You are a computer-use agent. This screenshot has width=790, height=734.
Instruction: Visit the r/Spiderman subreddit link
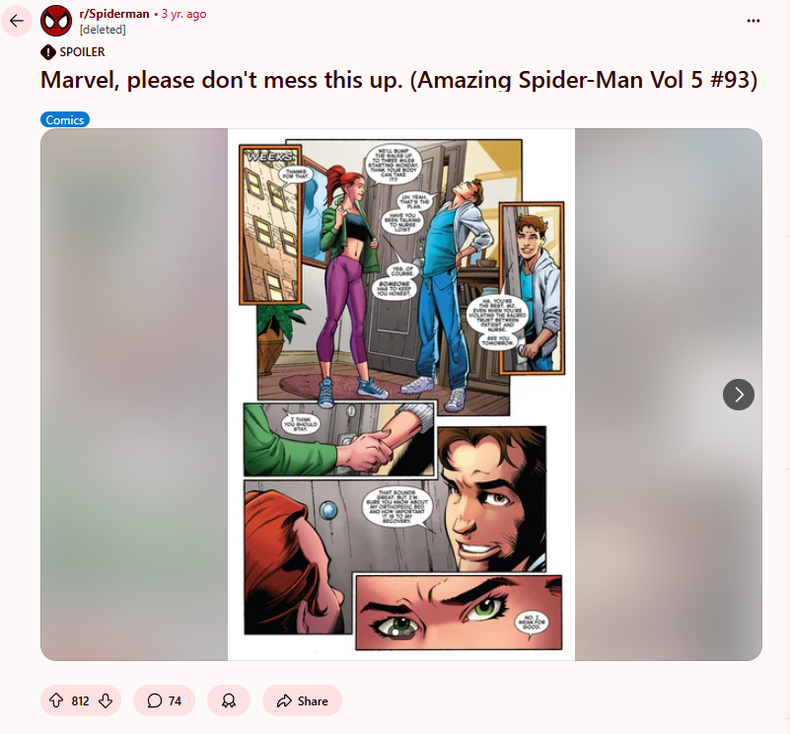pos(114,14)
